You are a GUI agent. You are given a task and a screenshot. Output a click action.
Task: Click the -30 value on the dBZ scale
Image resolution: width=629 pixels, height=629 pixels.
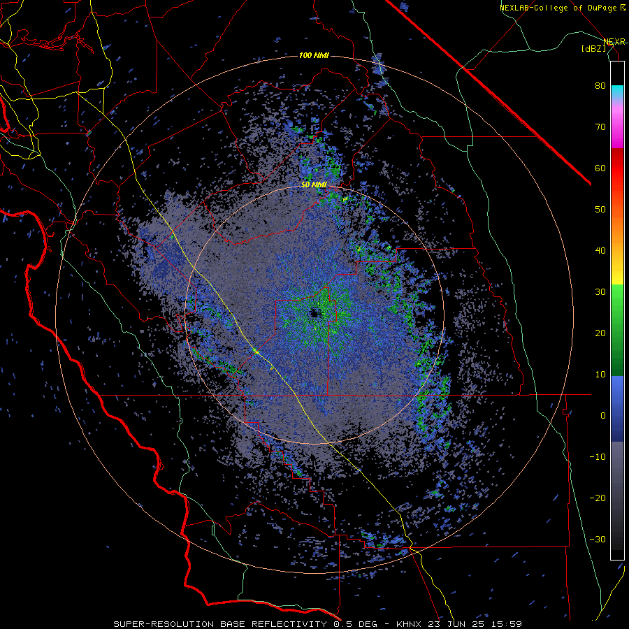(598, 539)
